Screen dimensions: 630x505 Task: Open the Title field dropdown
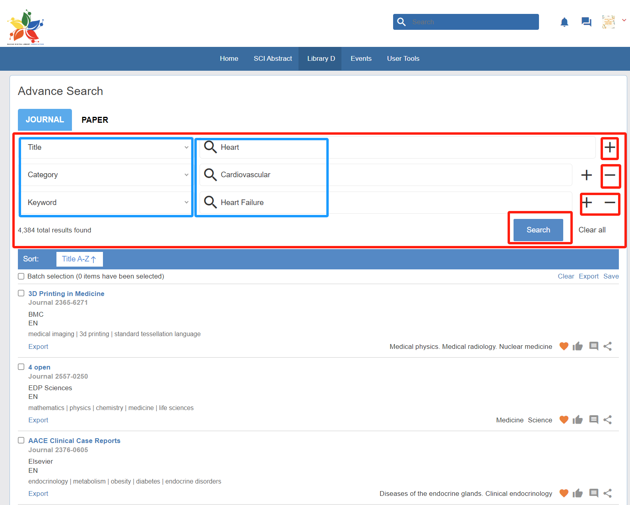click(x=106, y=147)
